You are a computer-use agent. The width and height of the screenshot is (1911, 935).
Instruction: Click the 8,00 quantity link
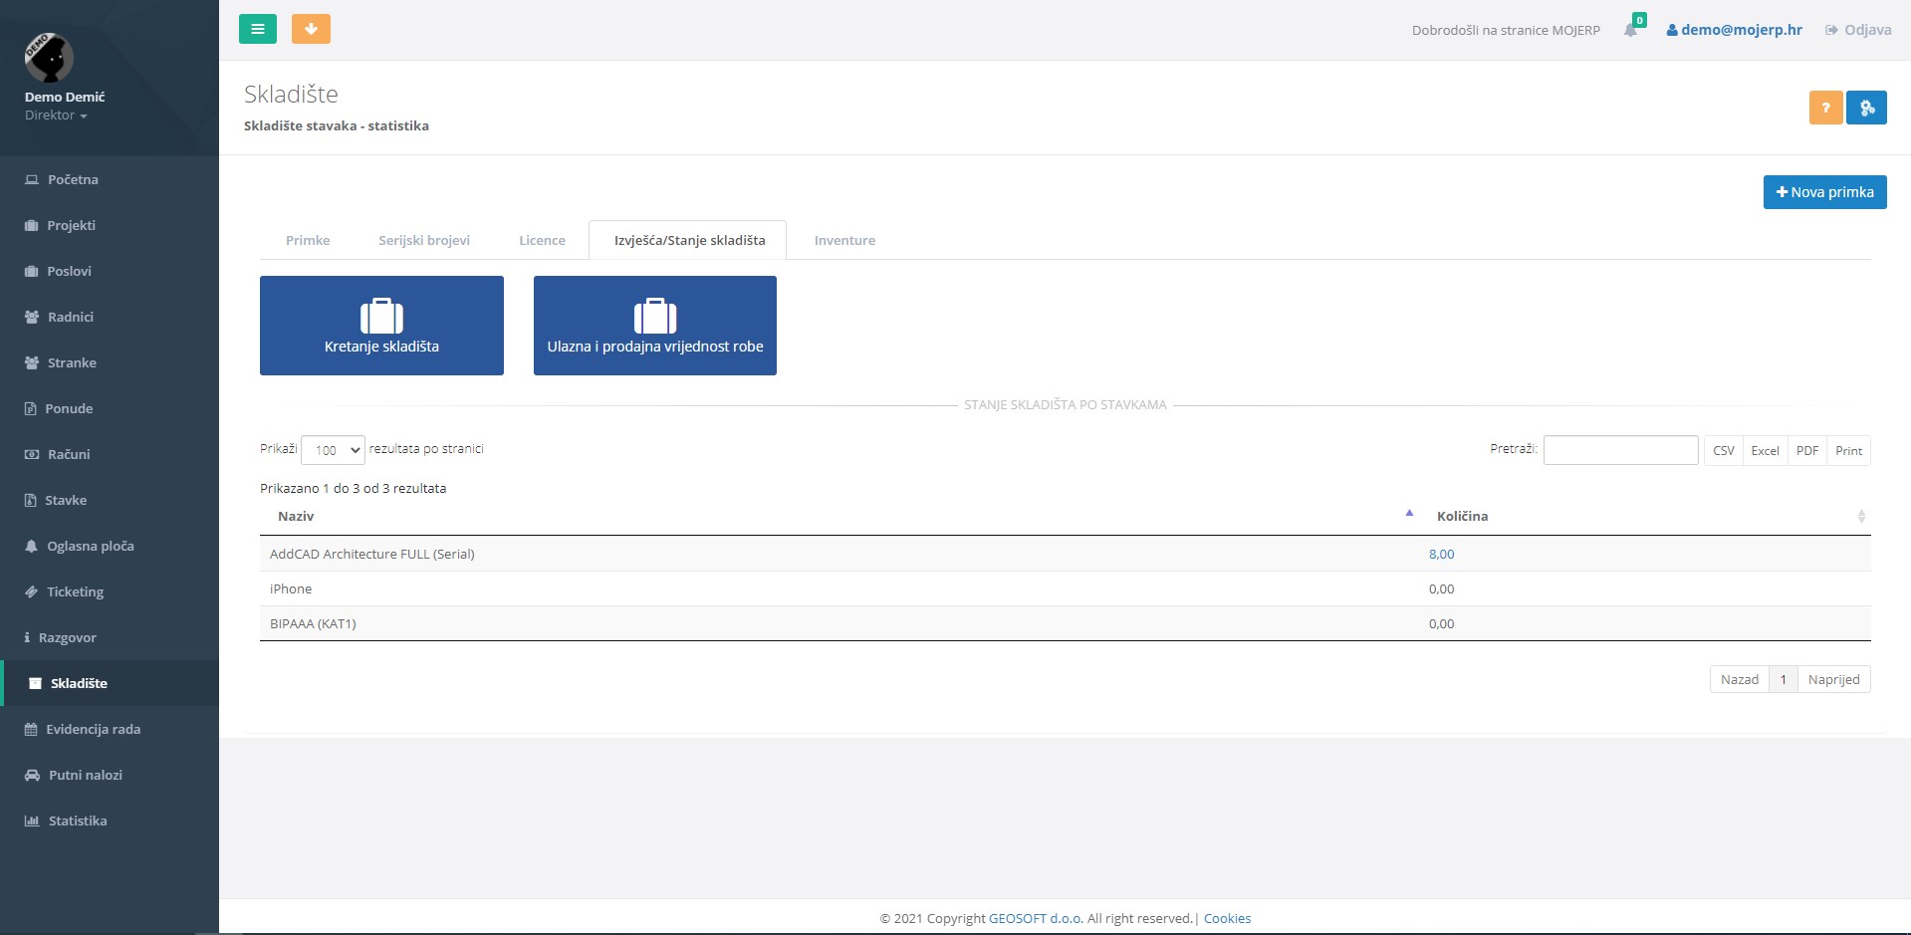point(1441,554)
